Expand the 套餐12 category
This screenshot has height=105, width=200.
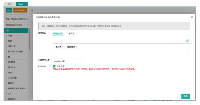click(6, 83)
